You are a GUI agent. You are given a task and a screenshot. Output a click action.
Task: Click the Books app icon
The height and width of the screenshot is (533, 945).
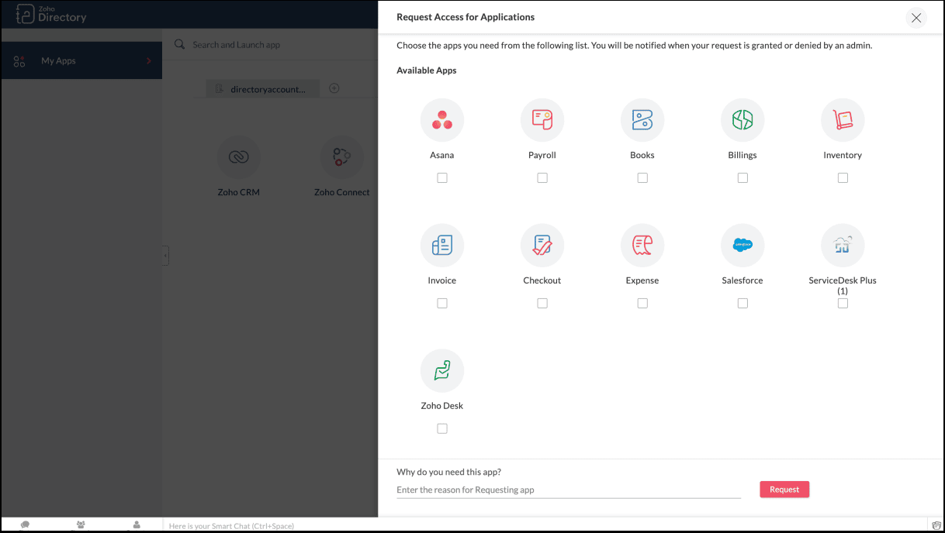pyautogui.click(x=642, y=120)
